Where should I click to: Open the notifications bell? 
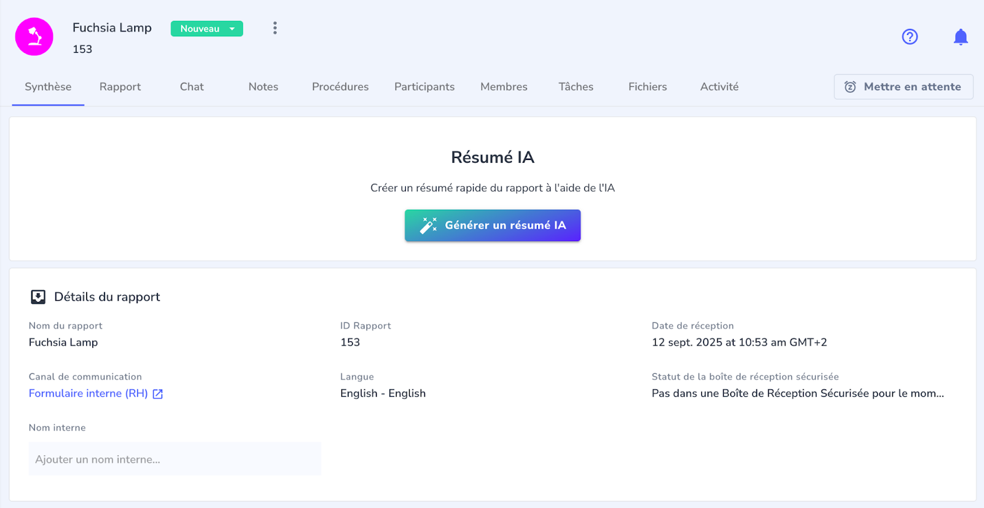click(x=961, y=37)
